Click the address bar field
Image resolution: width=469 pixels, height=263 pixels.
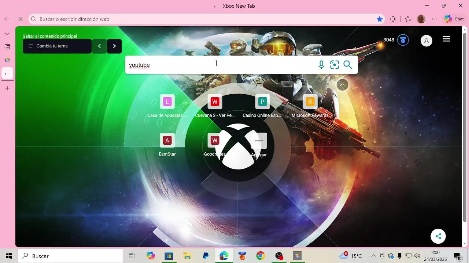[207, 19]
